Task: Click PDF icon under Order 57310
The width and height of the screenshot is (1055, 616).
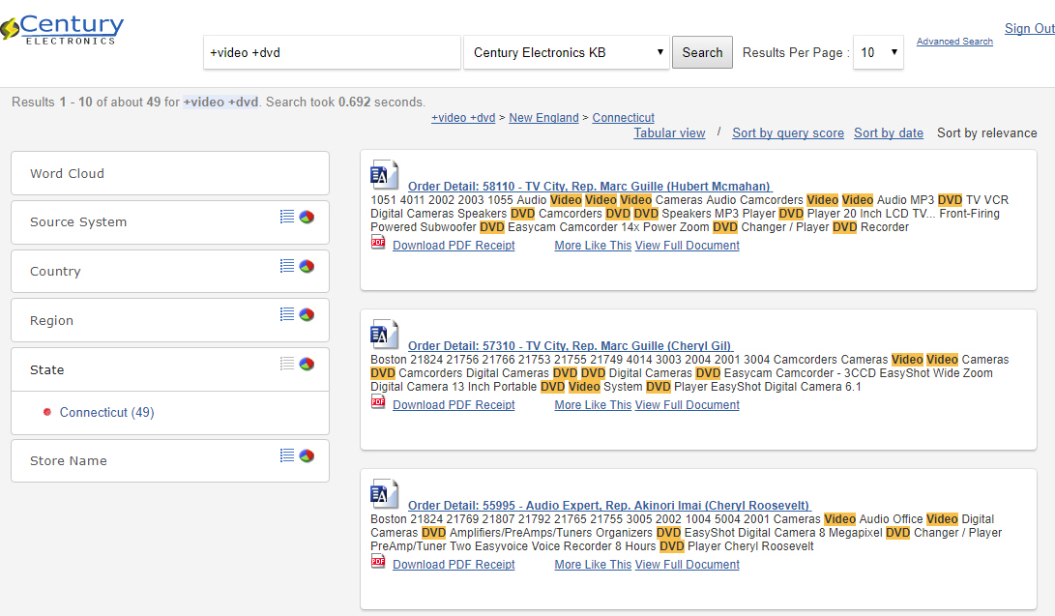Action: [x=378, y=402]
